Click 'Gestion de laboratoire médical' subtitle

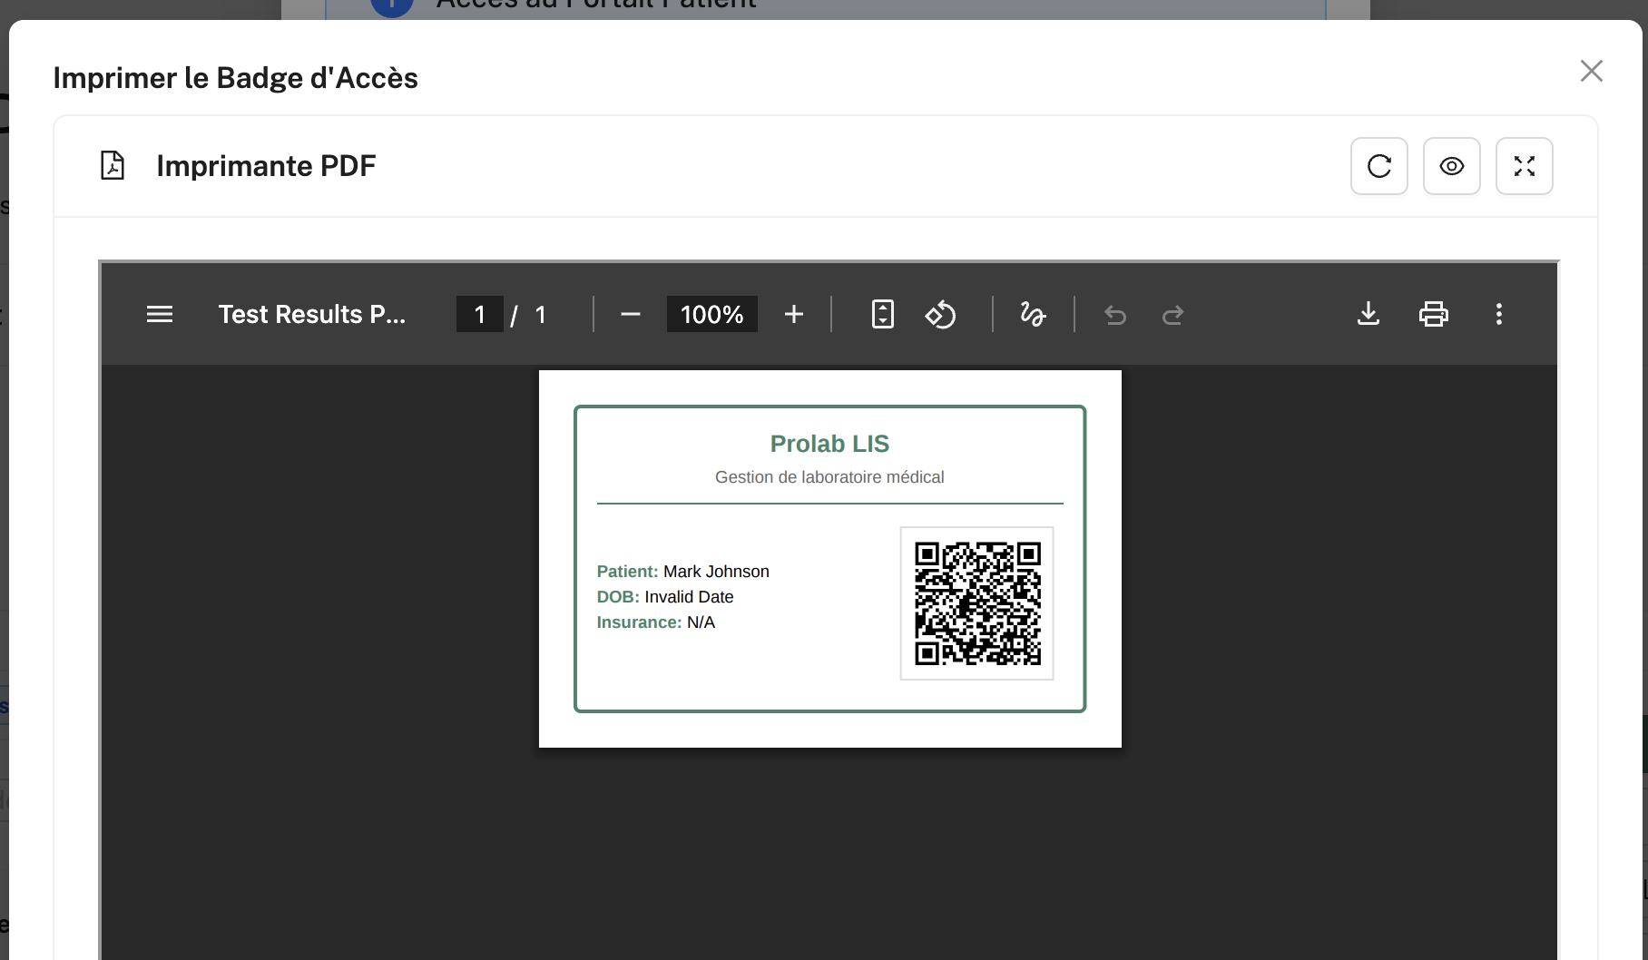pos(829,477)
